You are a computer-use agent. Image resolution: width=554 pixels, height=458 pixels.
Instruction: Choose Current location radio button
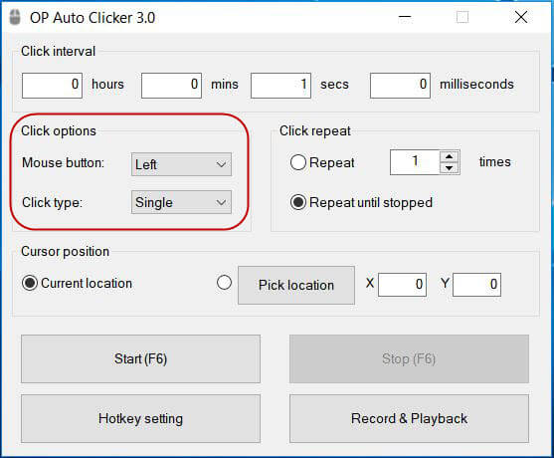pyautogui.click(x=30, y=284)
